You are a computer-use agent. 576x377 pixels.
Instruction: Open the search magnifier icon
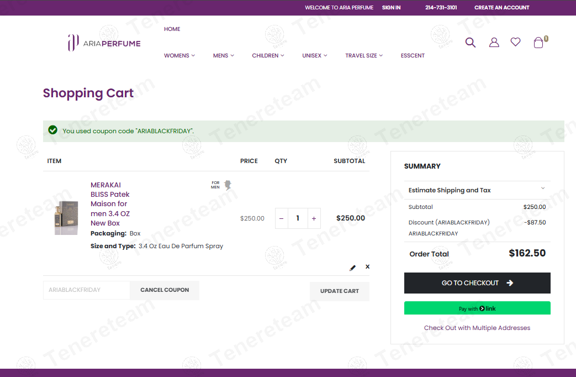tap(470, 43)
